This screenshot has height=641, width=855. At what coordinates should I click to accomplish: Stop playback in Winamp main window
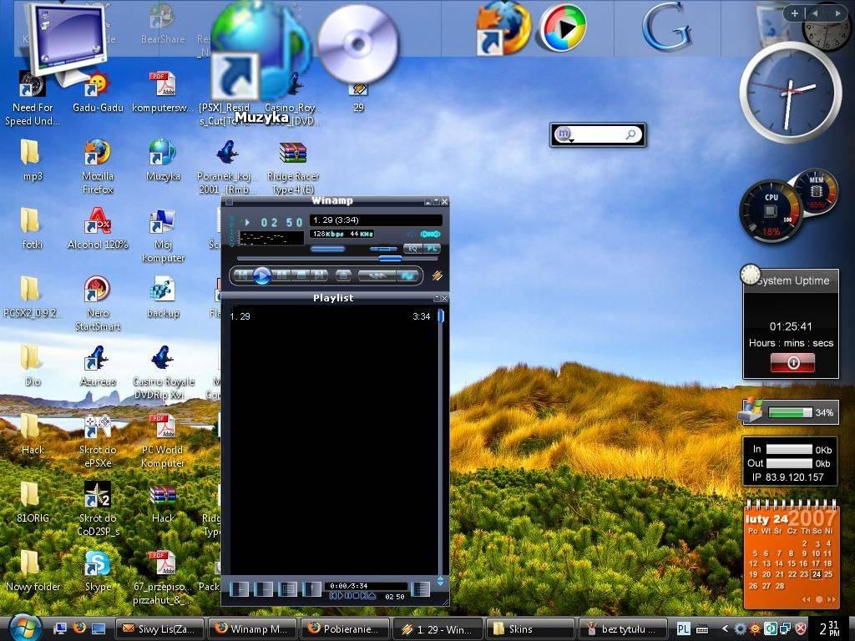click(301, 275)
